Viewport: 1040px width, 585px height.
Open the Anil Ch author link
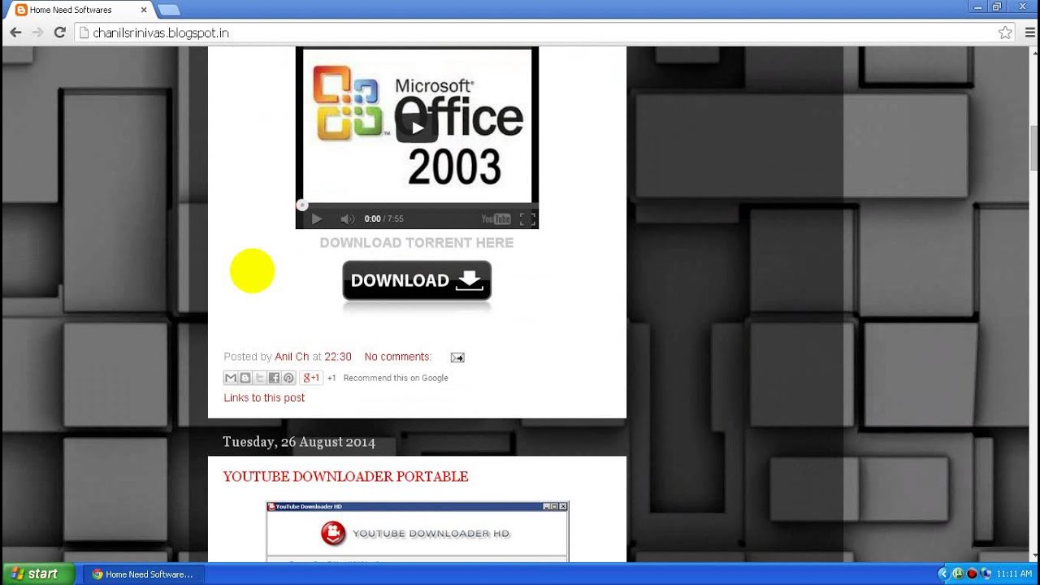[292, 357]
